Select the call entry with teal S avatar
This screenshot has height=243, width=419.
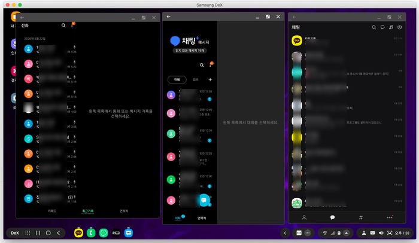tap(50, 139)
